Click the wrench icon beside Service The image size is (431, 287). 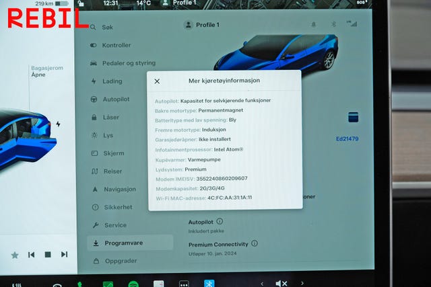click(96, 225)
